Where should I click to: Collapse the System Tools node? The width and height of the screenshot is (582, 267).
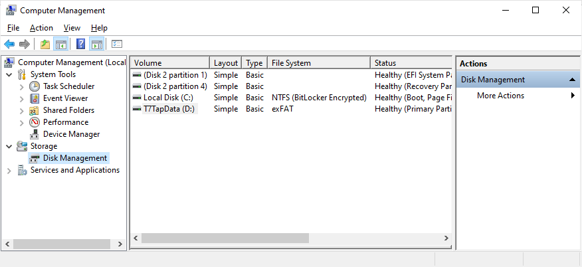click(9, 74)
